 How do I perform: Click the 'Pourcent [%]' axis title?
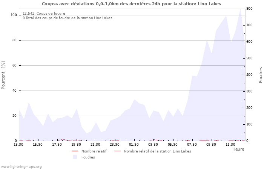[3, 75]
